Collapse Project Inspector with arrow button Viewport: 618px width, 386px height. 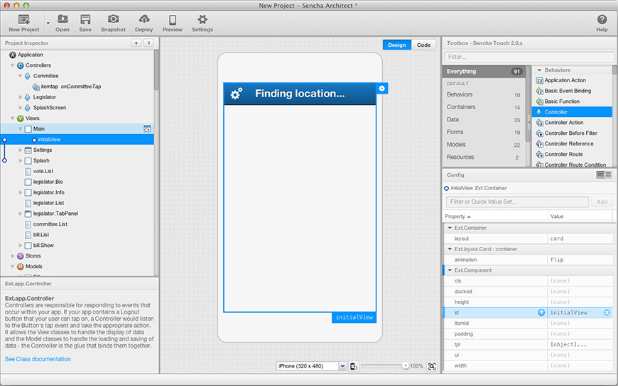click(x=148, y=43)
